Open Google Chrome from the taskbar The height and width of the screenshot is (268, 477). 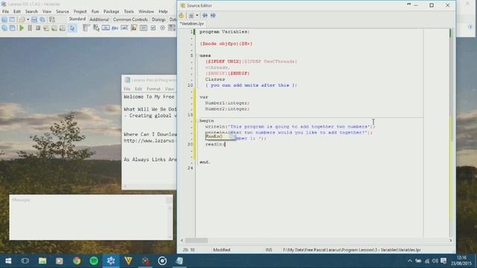click(x=76, y=261)
